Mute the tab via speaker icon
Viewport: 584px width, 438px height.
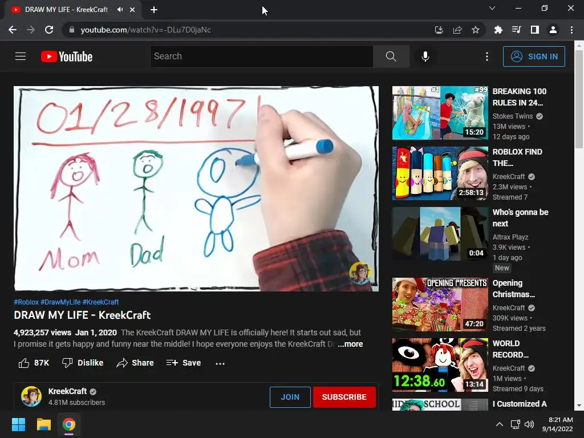click(120, 10)
